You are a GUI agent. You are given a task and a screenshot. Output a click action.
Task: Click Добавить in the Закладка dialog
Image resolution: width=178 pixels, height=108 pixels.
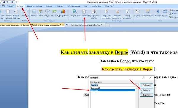coord(147,85)
